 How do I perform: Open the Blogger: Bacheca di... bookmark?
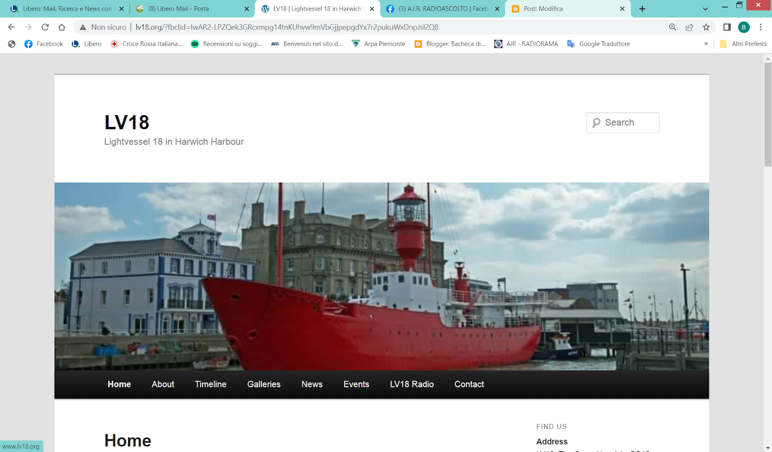(x=450, y=44)
